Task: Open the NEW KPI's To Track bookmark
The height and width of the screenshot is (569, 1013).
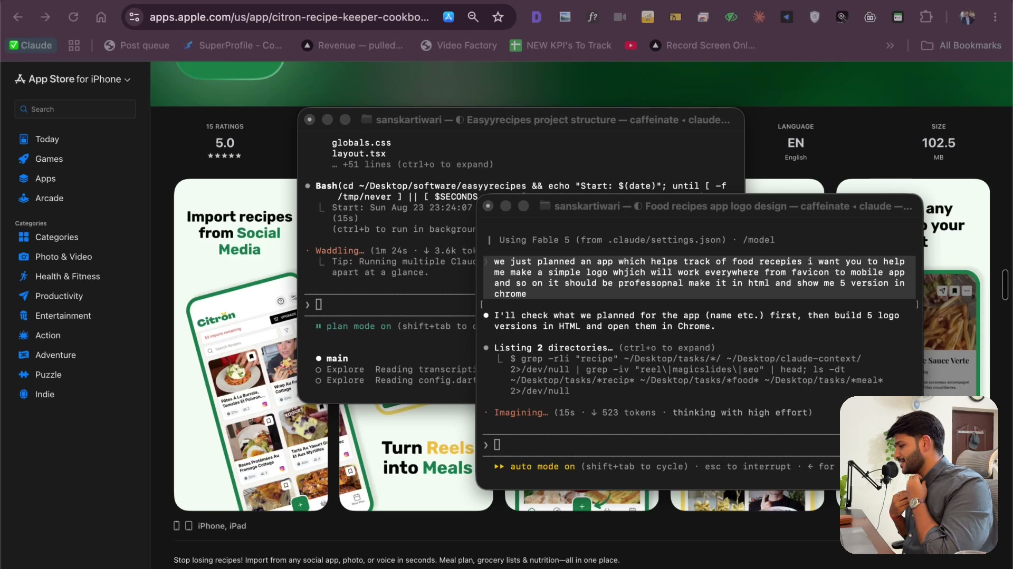Action: pyautogui.click(x=560, y=45)
